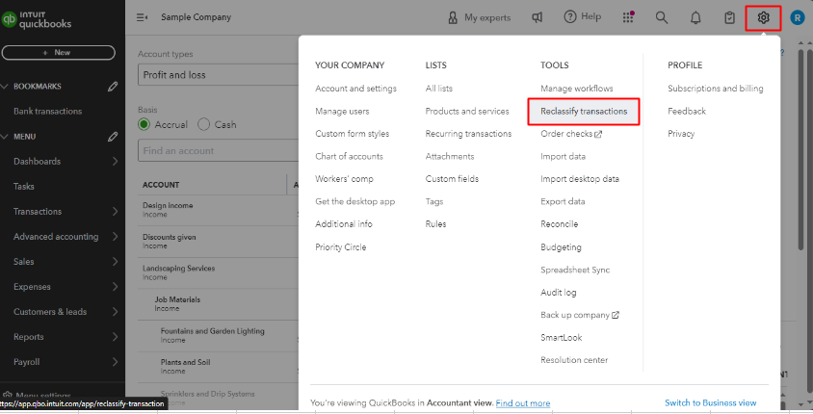Open Export data in Tools

pyautogui.click(x=563, y=201)
